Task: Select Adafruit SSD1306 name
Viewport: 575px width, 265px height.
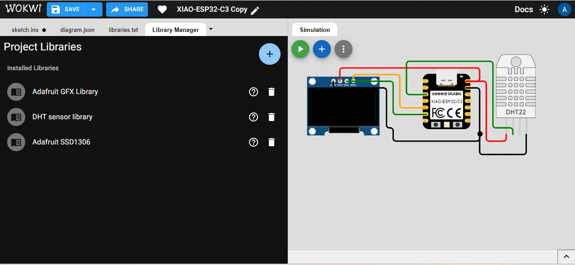Action: click(x=61, y=142)
